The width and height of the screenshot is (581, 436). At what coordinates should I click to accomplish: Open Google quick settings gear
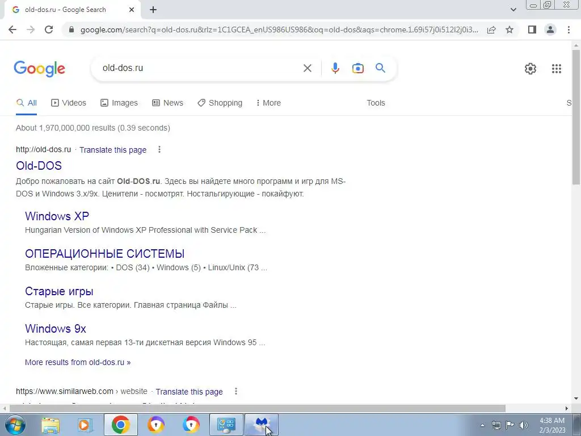(x=531, y=69)
